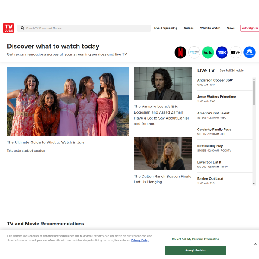
Task: Pick the Apple TV+ service icon
Action: click(236, 52)
